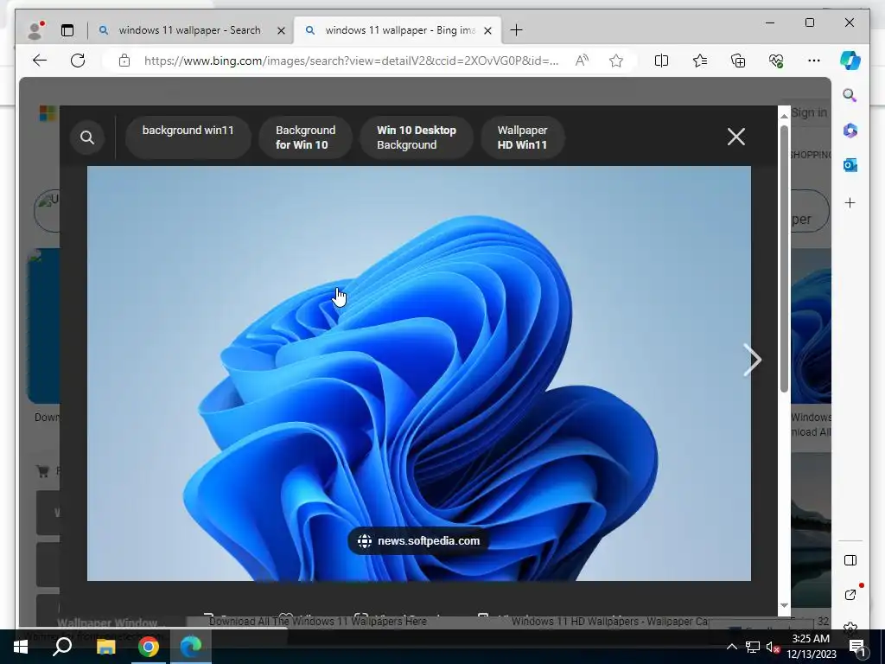Image resolution: width=885 pixels, height=664 pixels.
Task: Go back to previous page
Action: [x=40, y=61]
